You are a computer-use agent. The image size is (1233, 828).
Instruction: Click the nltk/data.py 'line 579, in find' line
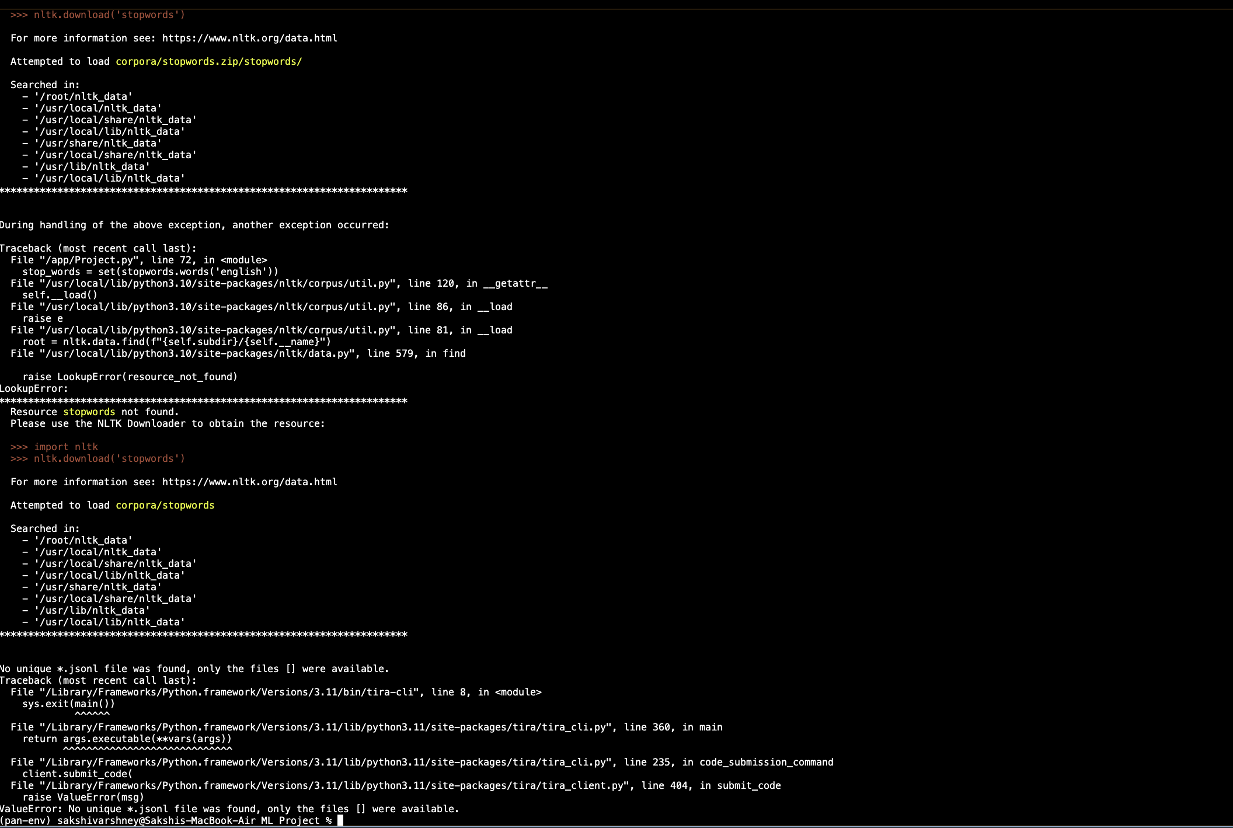coord(238,353)
